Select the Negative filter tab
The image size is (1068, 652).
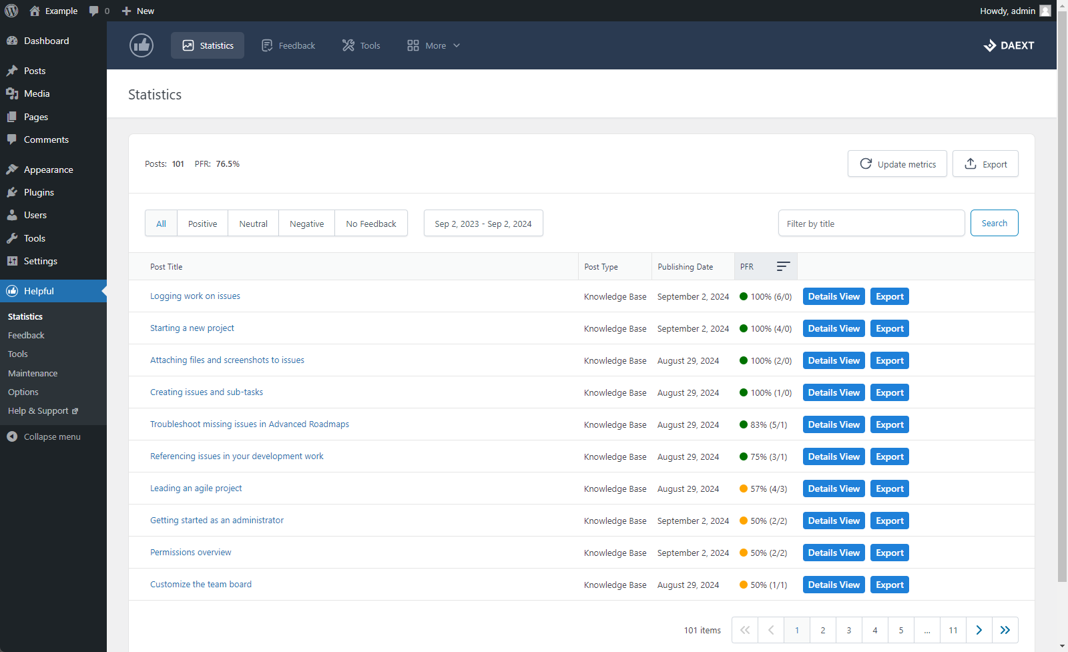click(x=307, y=224)
